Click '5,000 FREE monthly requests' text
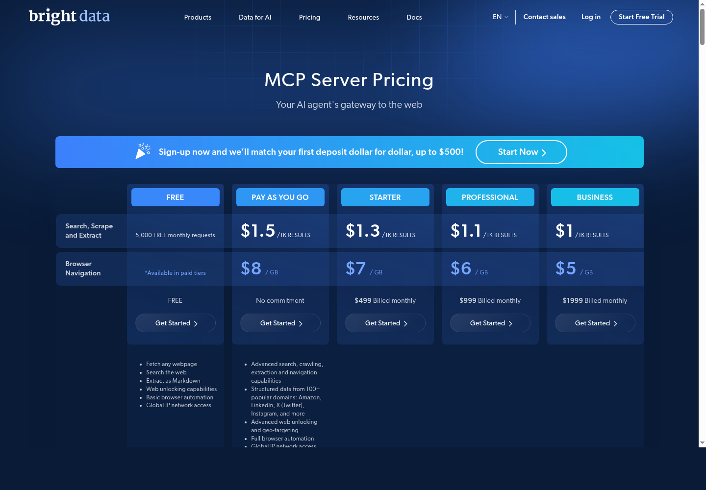Image resolution: width=706 pixels, height=490 pixels. click(x=175, y=235)
